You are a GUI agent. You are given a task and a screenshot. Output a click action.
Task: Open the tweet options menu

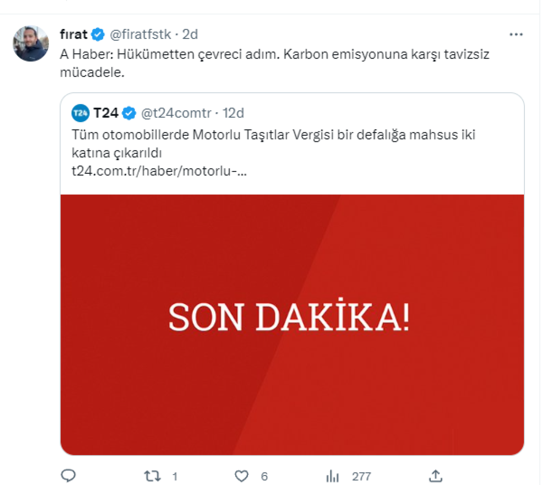pyautogui.click(x=516, y=34)
